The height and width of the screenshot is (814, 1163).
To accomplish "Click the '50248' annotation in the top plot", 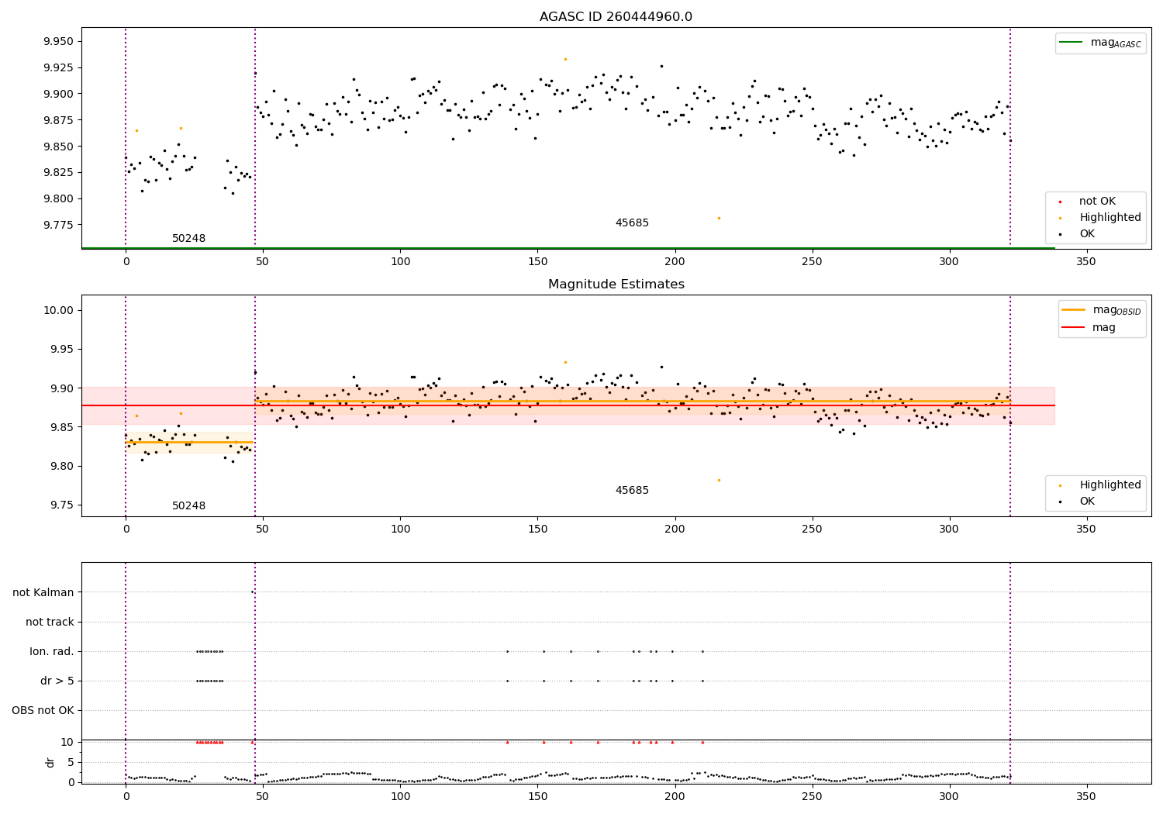I will pyautogui.click(x=188, y=239).
